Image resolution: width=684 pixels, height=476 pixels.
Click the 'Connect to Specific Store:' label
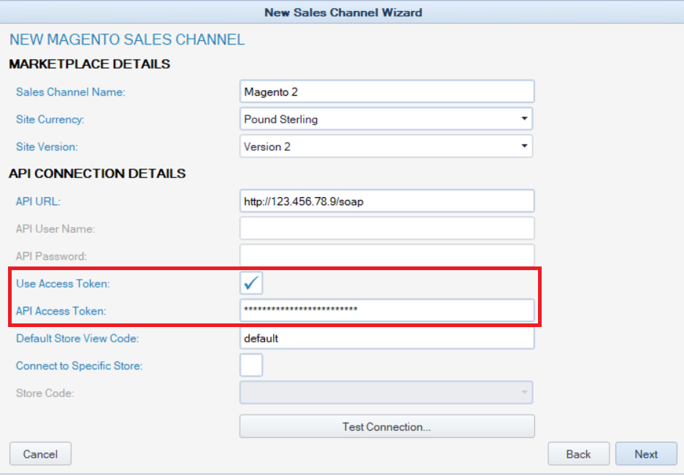(79, 366)
